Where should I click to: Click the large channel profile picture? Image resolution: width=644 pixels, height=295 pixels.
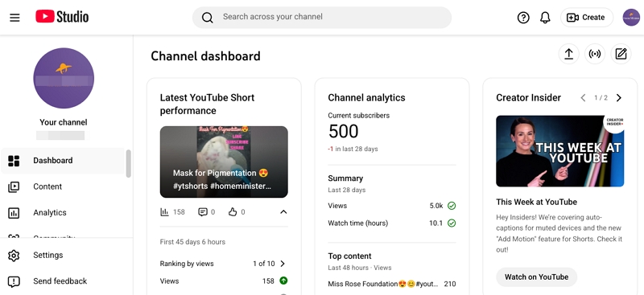pyautogui.click(x=64, y=78)
